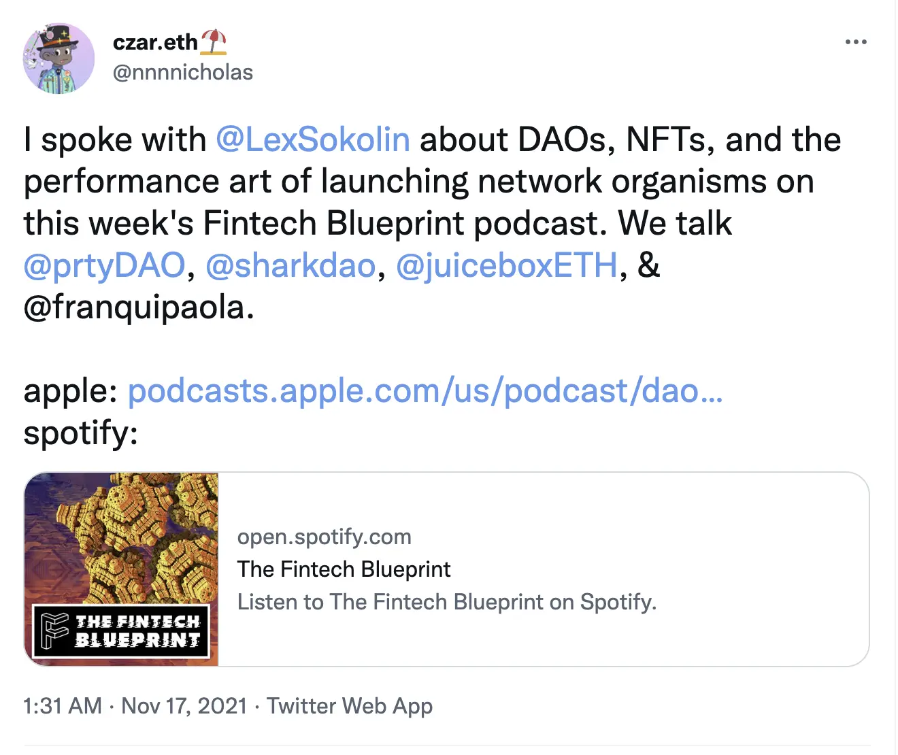
Task: Click the open.spotify.com domain in the card
Action: [x=324, y=537]
